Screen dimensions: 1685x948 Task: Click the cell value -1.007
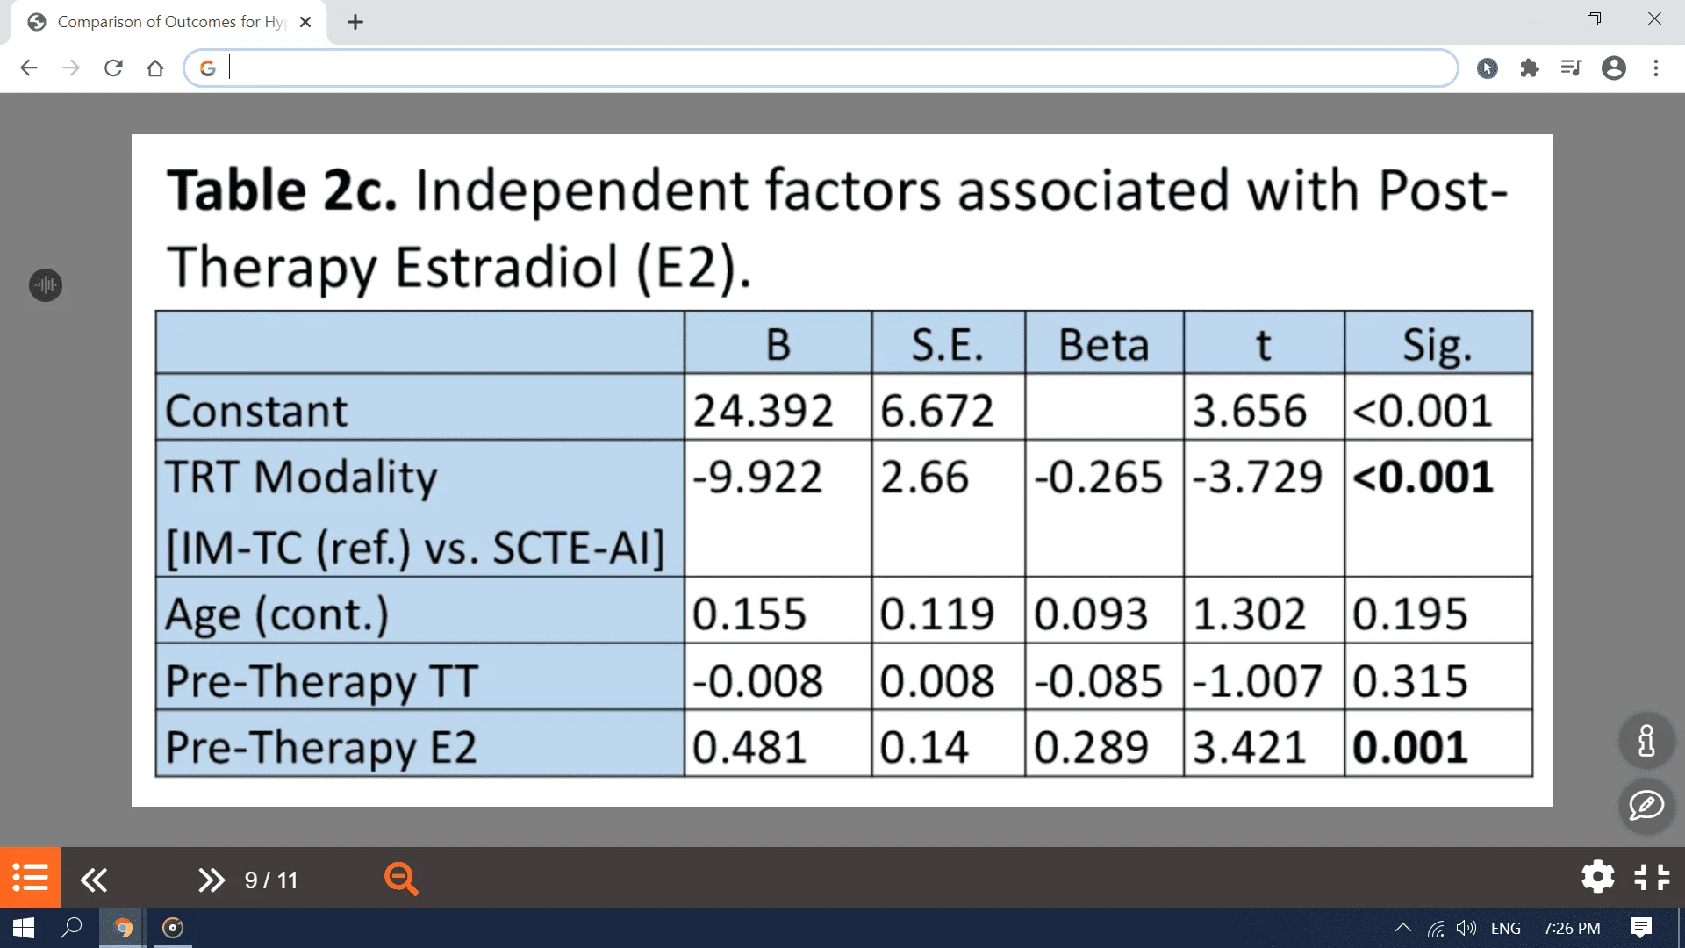(1258, 681)
